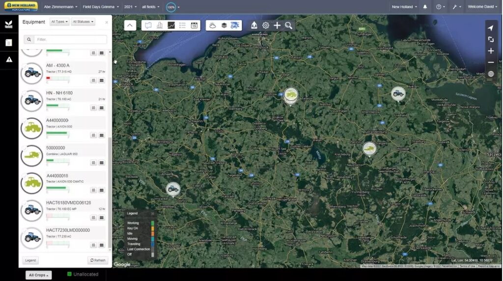Open the bar chart view icon
The height and width of the screenshot is (281, 503).
(159, 26)
